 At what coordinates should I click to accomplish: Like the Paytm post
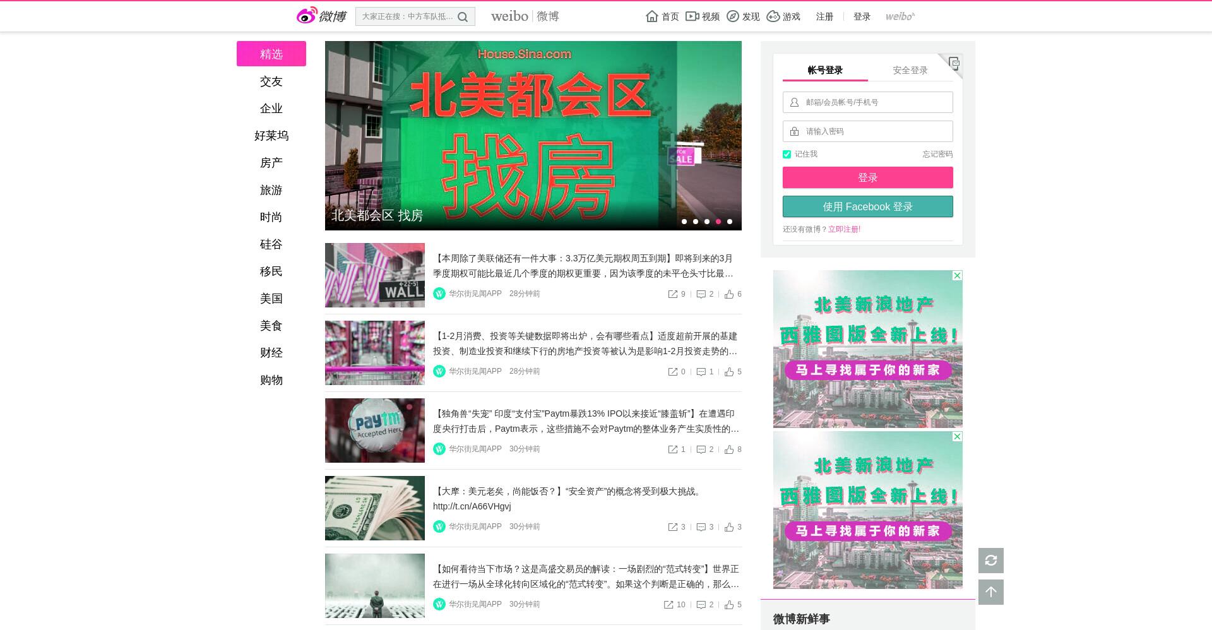tap(729, 449)
